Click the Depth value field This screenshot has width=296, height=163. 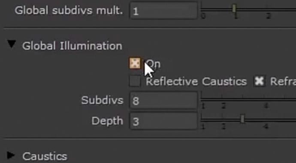[163, 121]
